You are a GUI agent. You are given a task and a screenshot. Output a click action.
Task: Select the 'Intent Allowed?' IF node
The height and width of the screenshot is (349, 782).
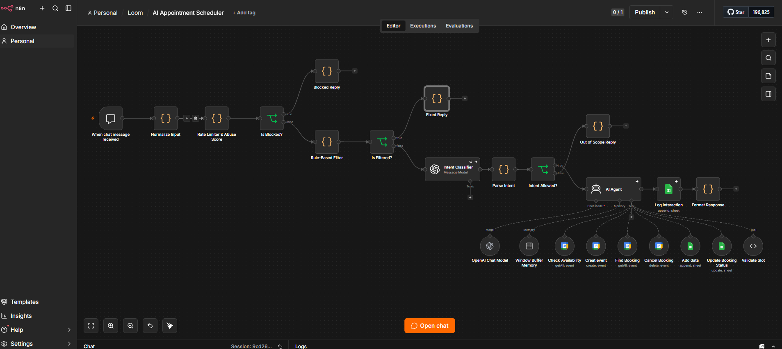coord(543,169)
